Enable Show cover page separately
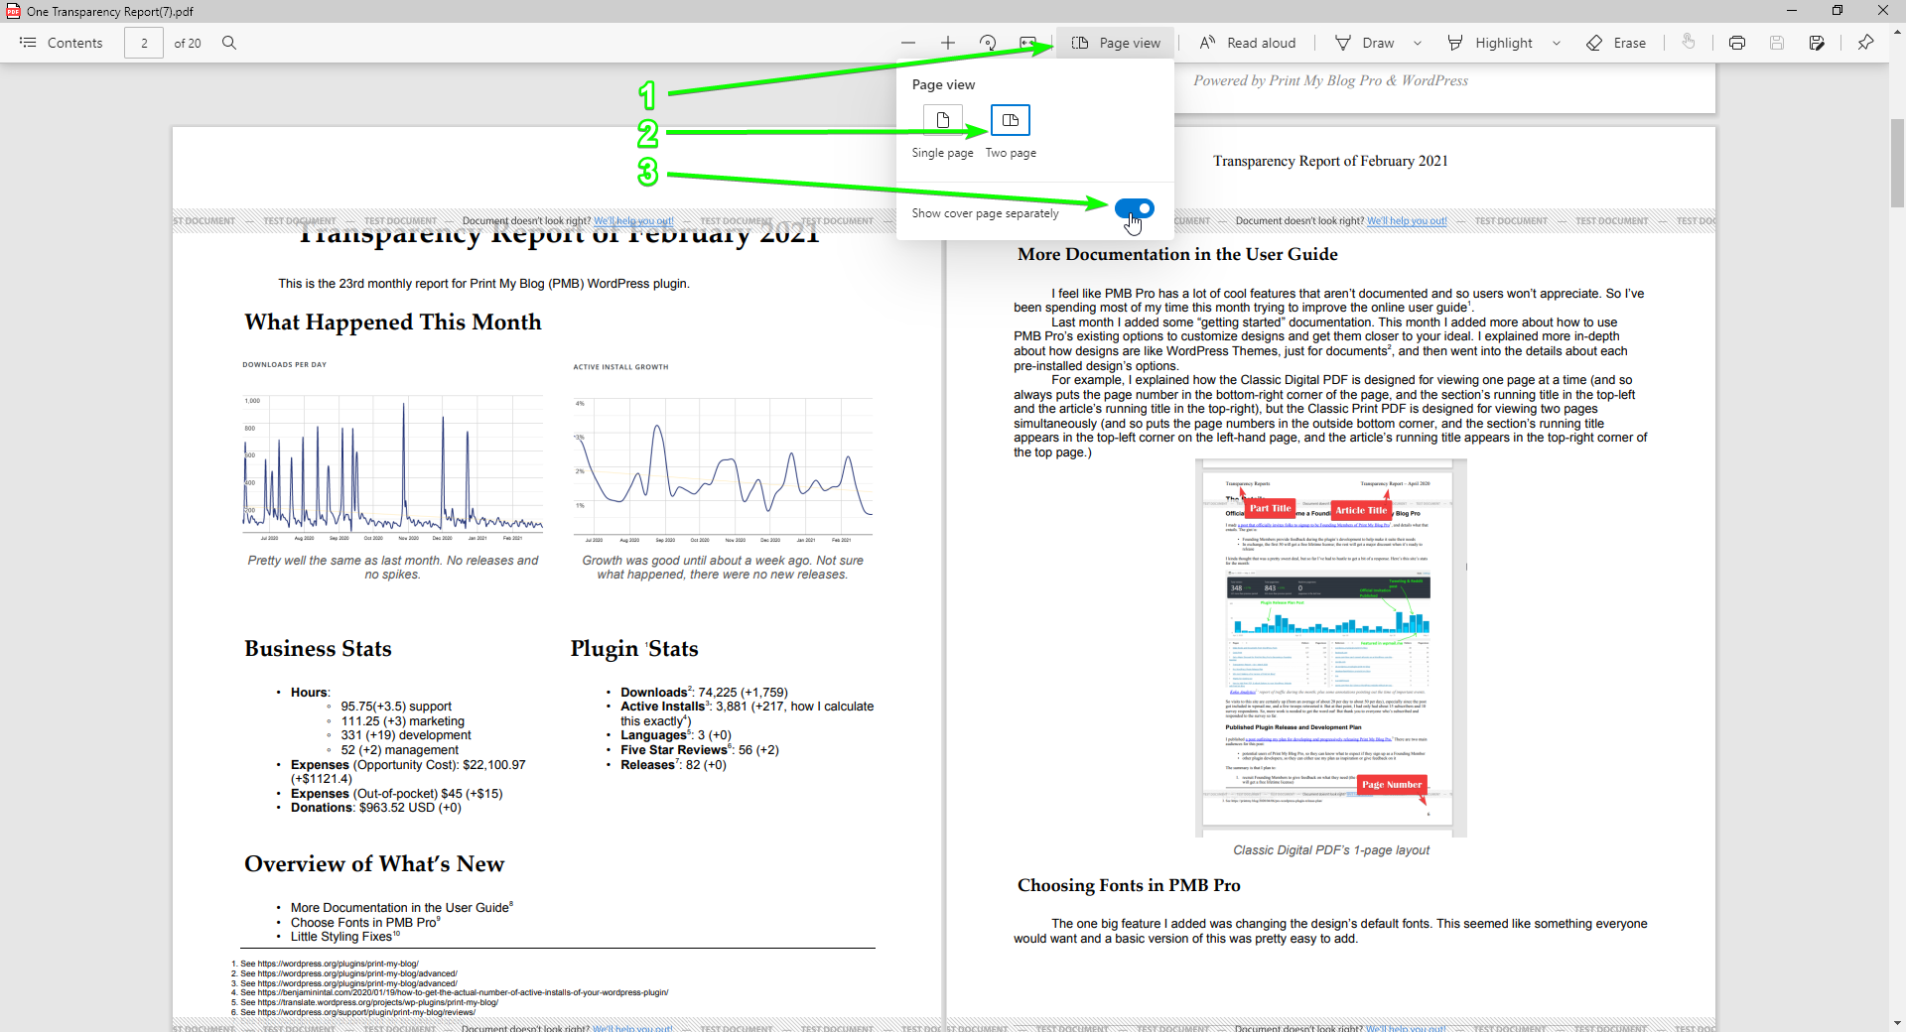This screenshot has height=1032, width=1906. coord(1133,208)
